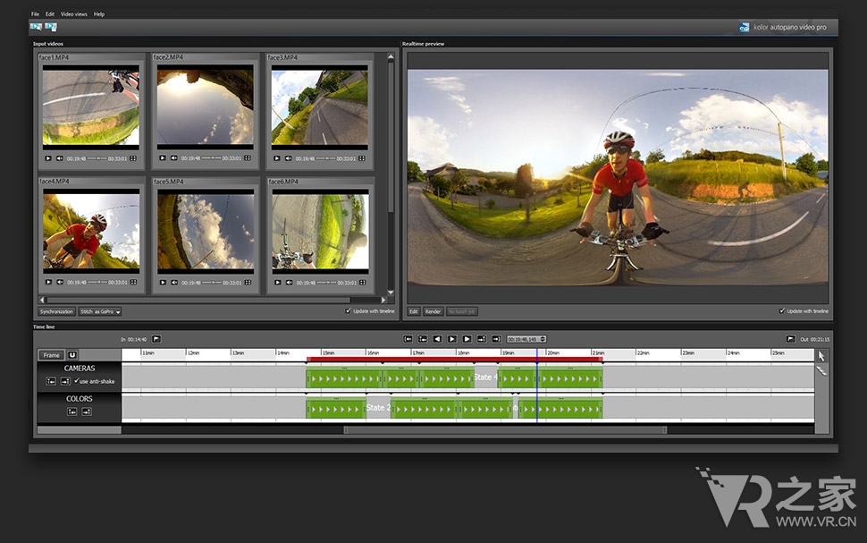Go to next COLORS state

point(87,411)
